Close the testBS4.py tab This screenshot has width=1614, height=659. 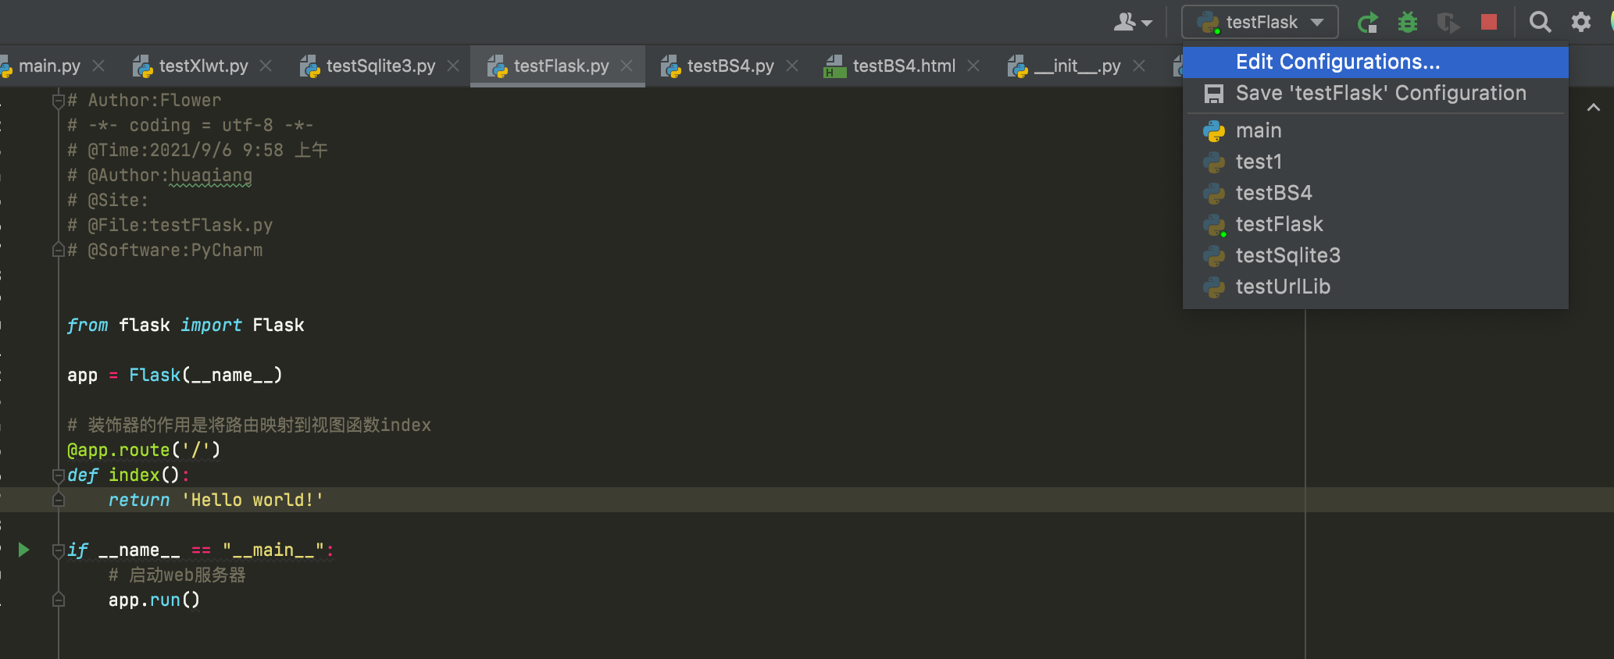tap(792, 66)
